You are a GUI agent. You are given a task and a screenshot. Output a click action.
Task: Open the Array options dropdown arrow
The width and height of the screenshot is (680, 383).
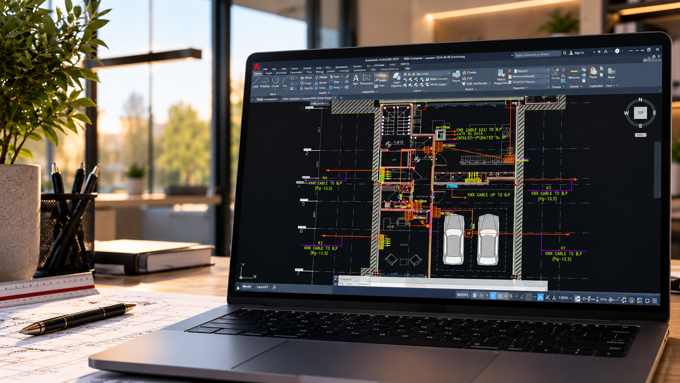(x=342, y=88)
